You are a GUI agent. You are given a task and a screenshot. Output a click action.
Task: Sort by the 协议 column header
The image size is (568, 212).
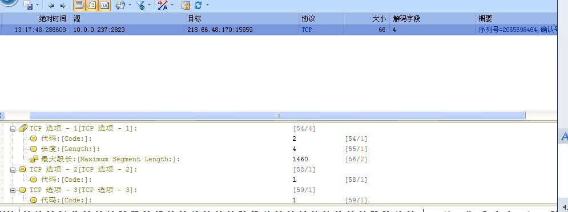tap(321, 18)
